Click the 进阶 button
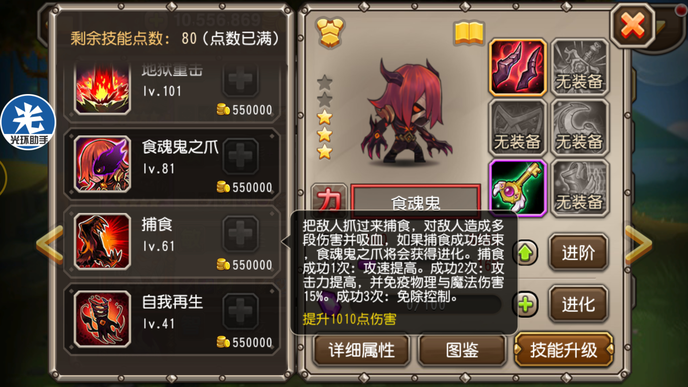This screenshot has width=688, height=387. pos(578,253)
